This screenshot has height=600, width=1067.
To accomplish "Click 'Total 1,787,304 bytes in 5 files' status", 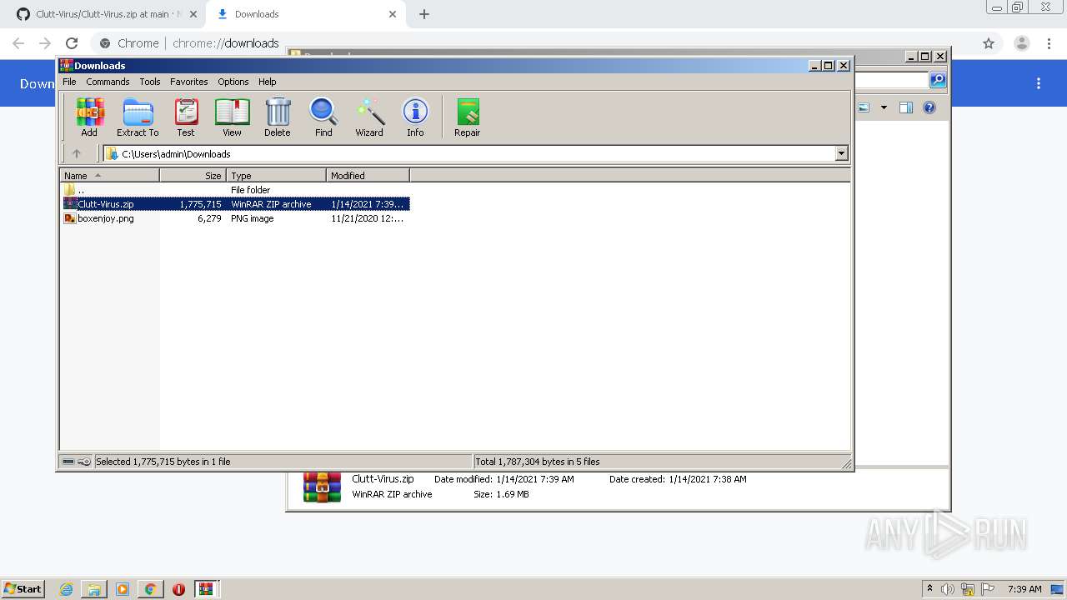I will click(x=537, y=462).
